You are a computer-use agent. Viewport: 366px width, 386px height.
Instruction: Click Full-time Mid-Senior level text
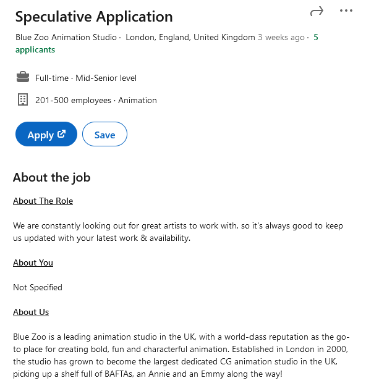click(x=86, y=78)
